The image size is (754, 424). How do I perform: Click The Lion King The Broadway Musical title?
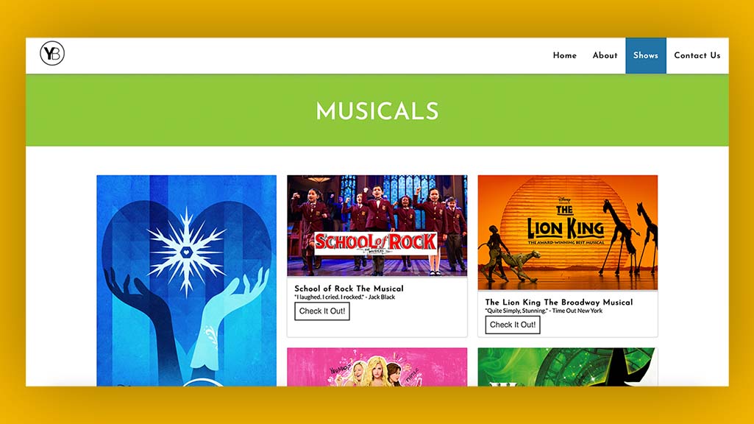[559, 303]
